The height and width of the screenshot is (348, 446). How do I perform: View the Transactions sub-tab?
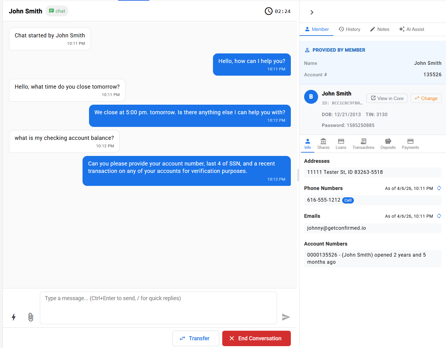(363, 144)
